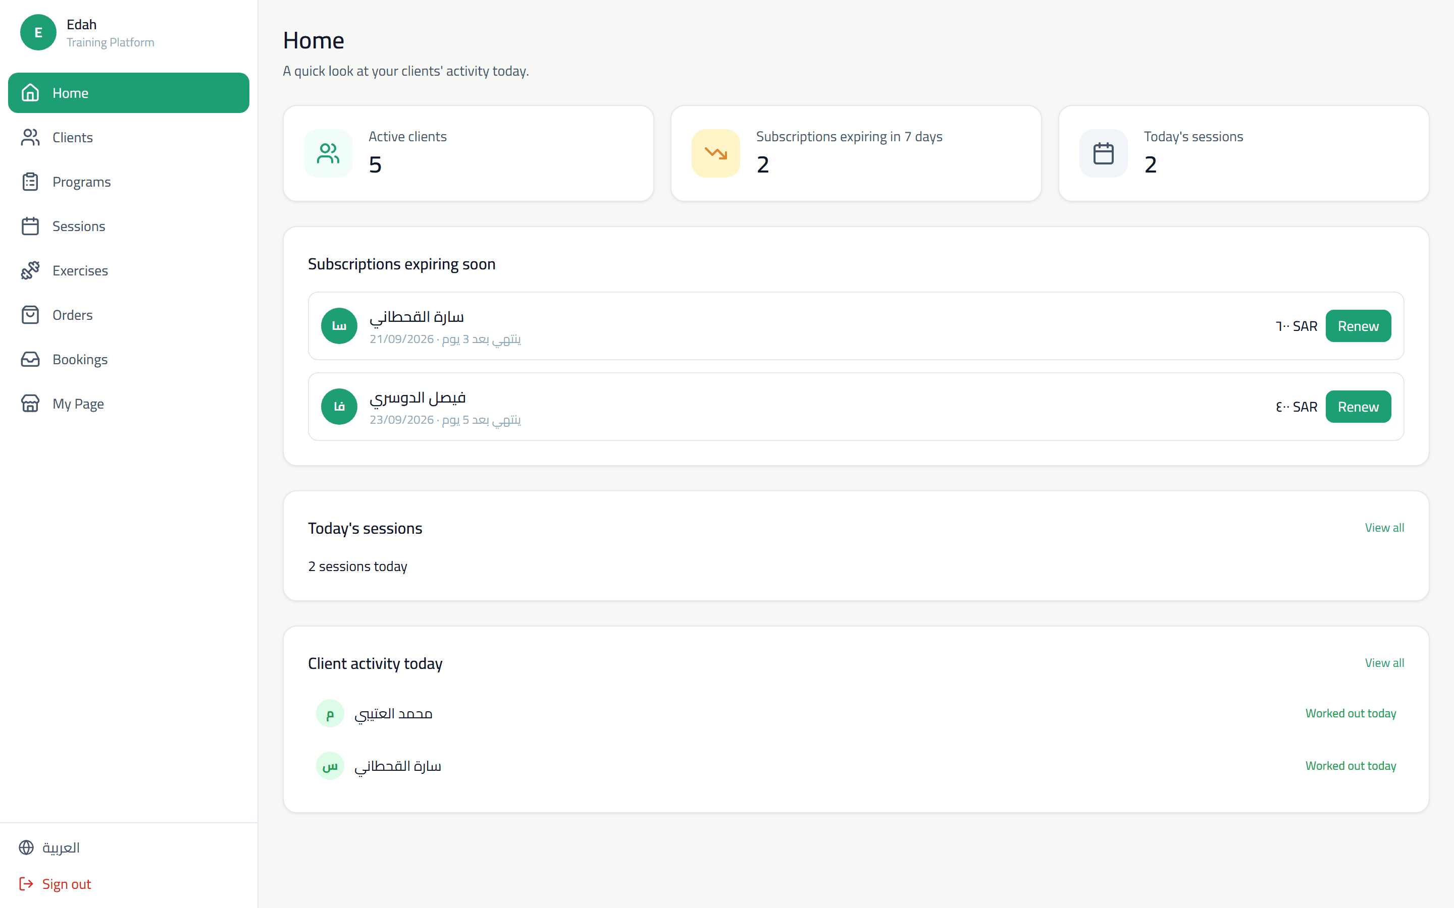1454x908 pixels.
Task: Click the date 21/09/2026 expiry text
Action: click(401, 339)
